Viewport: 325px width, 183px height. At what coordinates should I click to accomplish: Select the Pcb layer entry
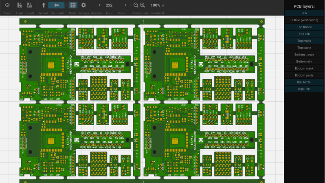coord(304,13)
